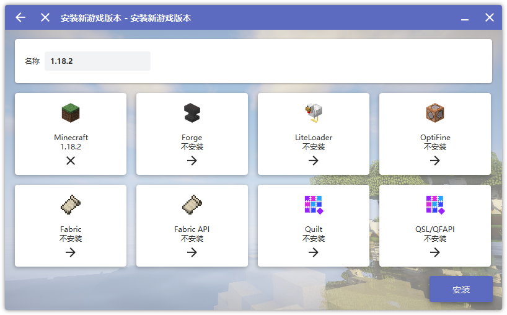Click the QSL/QFAPI colorful patch icon
This screenshot has height=315, width=507.
tap(435, 205)
